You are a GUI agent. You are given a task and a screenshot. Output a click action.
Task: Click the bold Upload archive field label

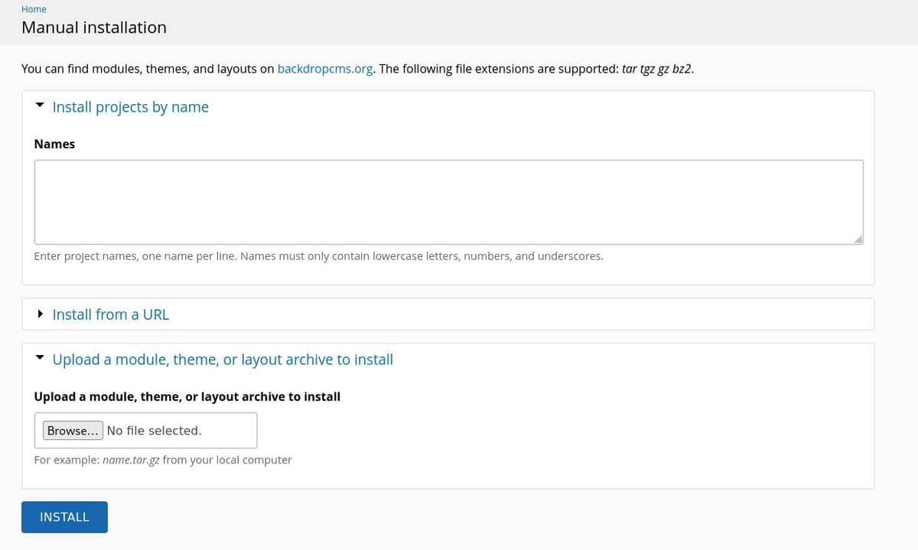187,396
